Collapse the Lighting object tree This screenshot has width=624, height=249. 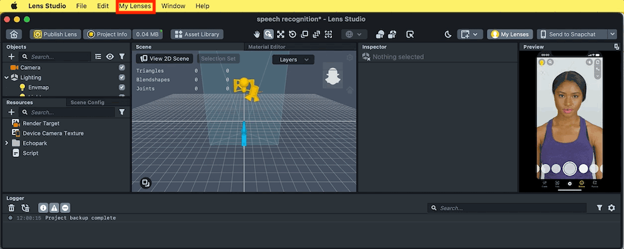point(7,77)
